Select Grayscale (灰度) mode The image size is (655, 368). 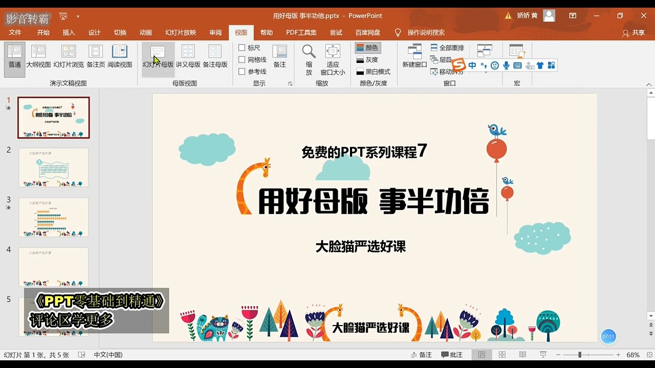click(367, 60)
